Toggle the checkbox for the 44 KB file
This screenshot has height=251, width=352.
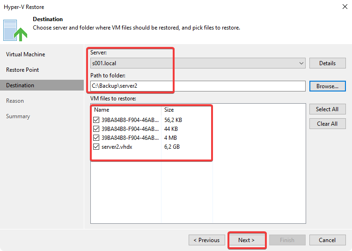[x=96, y=129]
